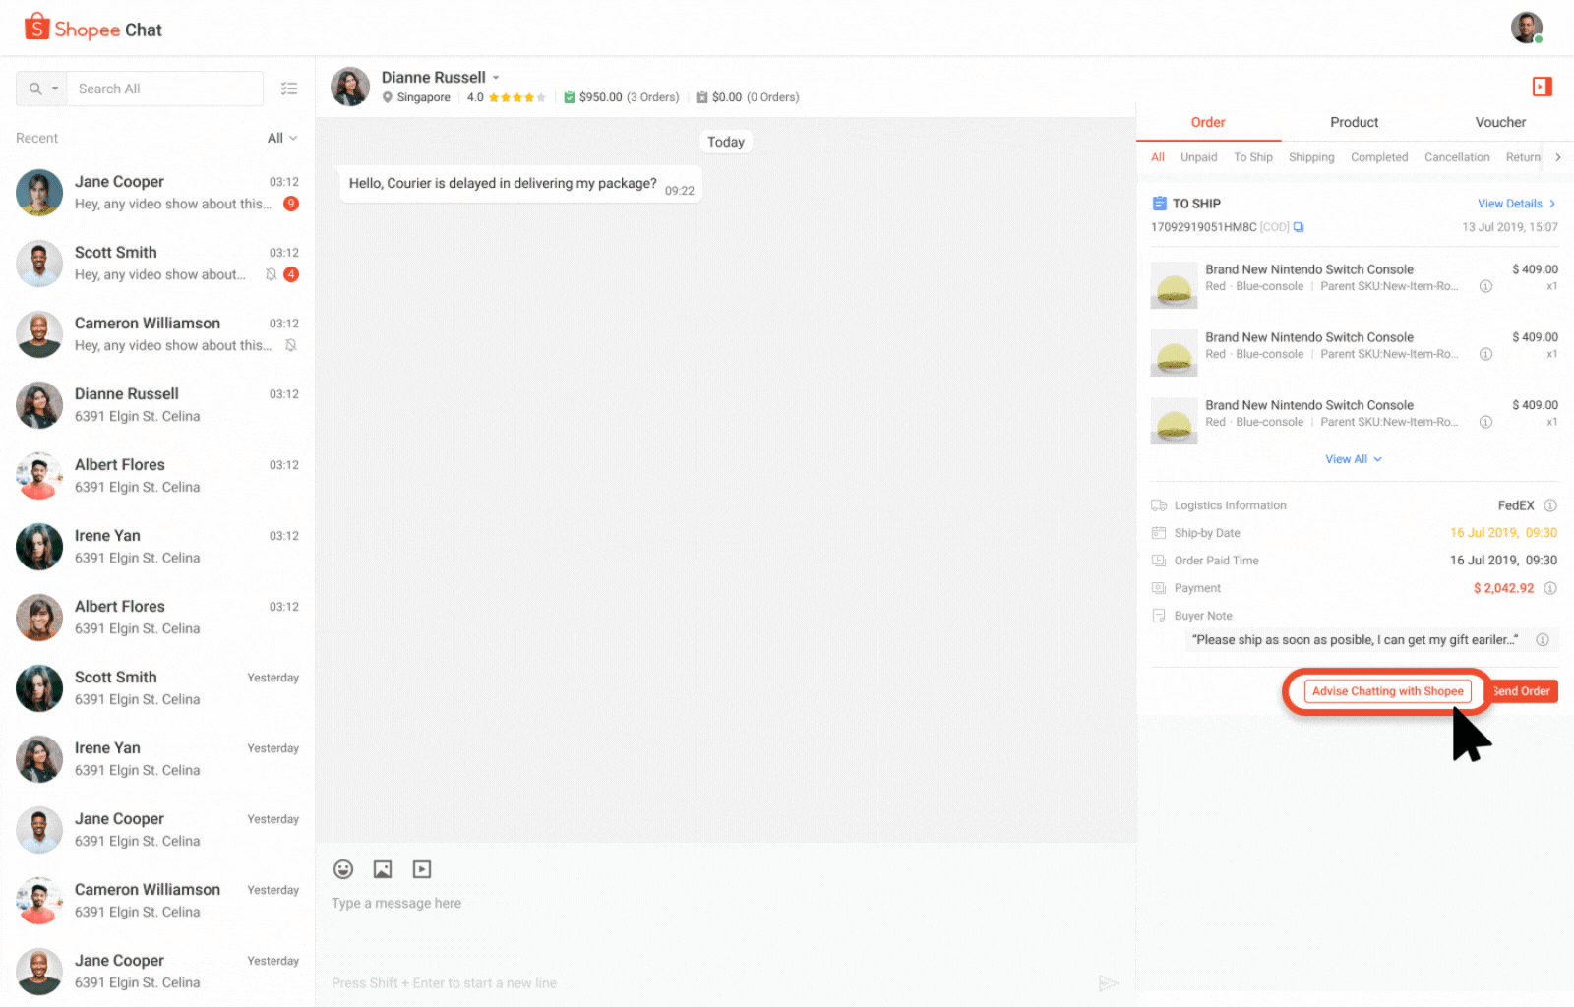Viewport: 1574px width, 1007px height.
Task: Click the Payment amount info icon
Action: pyautogui.click(x=1551, y=587)
